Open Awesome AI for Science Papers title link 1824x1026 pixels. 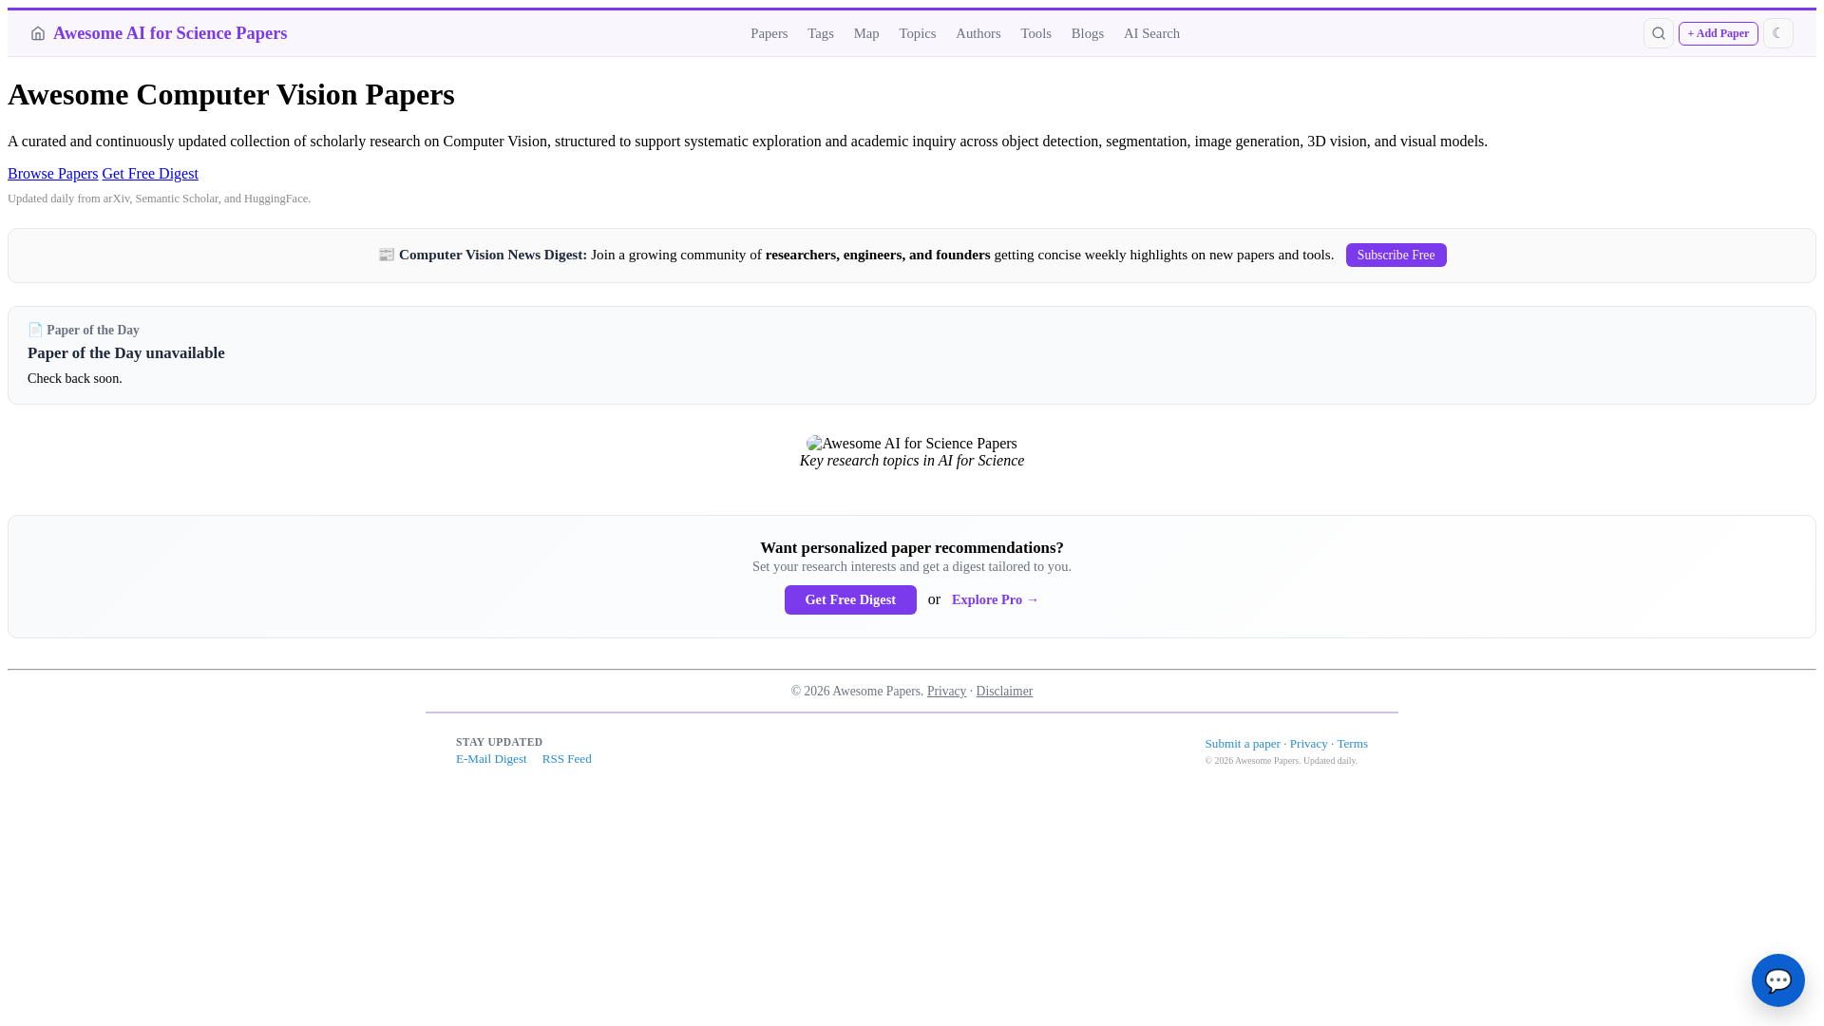pos(170,33)
